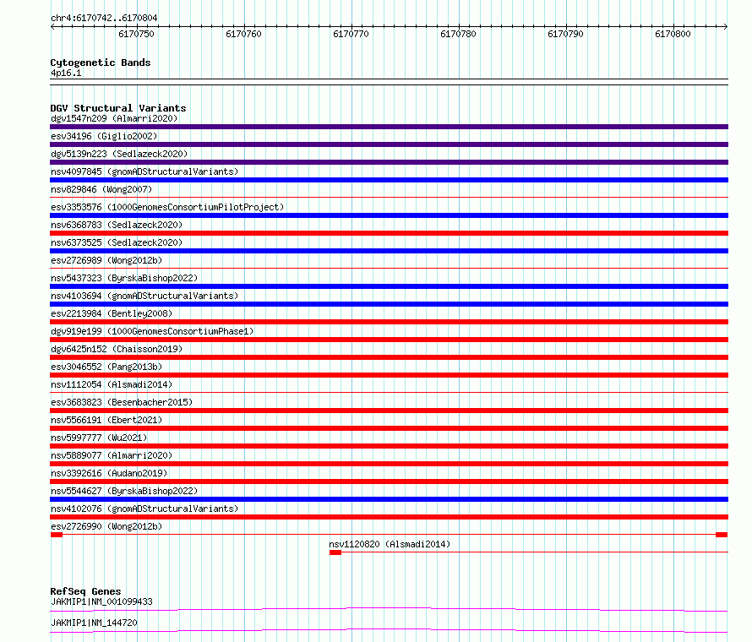Open variant nsv6373525 (Sedlazeck2020)
Viewport: 752px width, 642px height.
(117, 242)
